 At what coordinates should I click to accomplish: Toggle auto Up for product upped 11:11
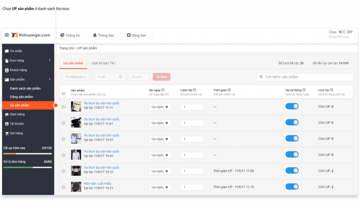pyautogui.click(x=292, y=106)
